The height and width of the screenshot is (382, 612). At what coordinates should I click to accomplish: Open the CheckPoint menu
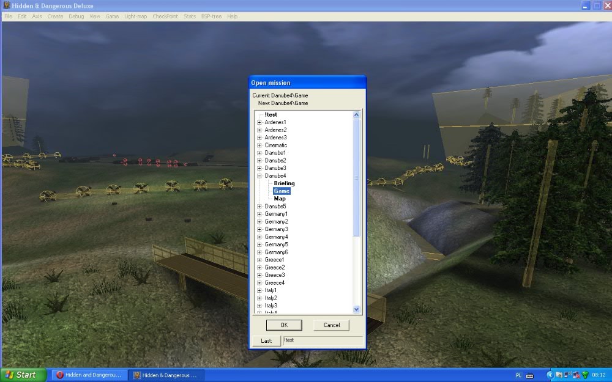pyautogui.click(x=165, y=17)
